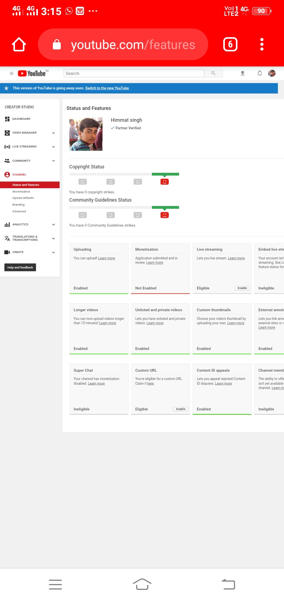Click the red smiley under Community Guidelines Status
The image size is (284, 601).
[x=165, y=215]
